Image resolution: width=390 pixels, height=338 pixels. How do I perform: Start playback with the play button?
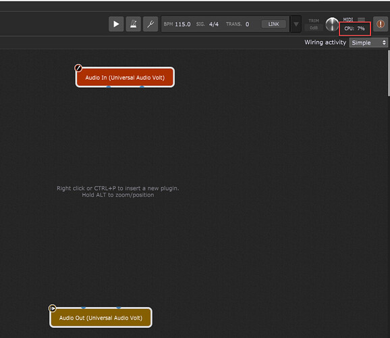point(116,24)
